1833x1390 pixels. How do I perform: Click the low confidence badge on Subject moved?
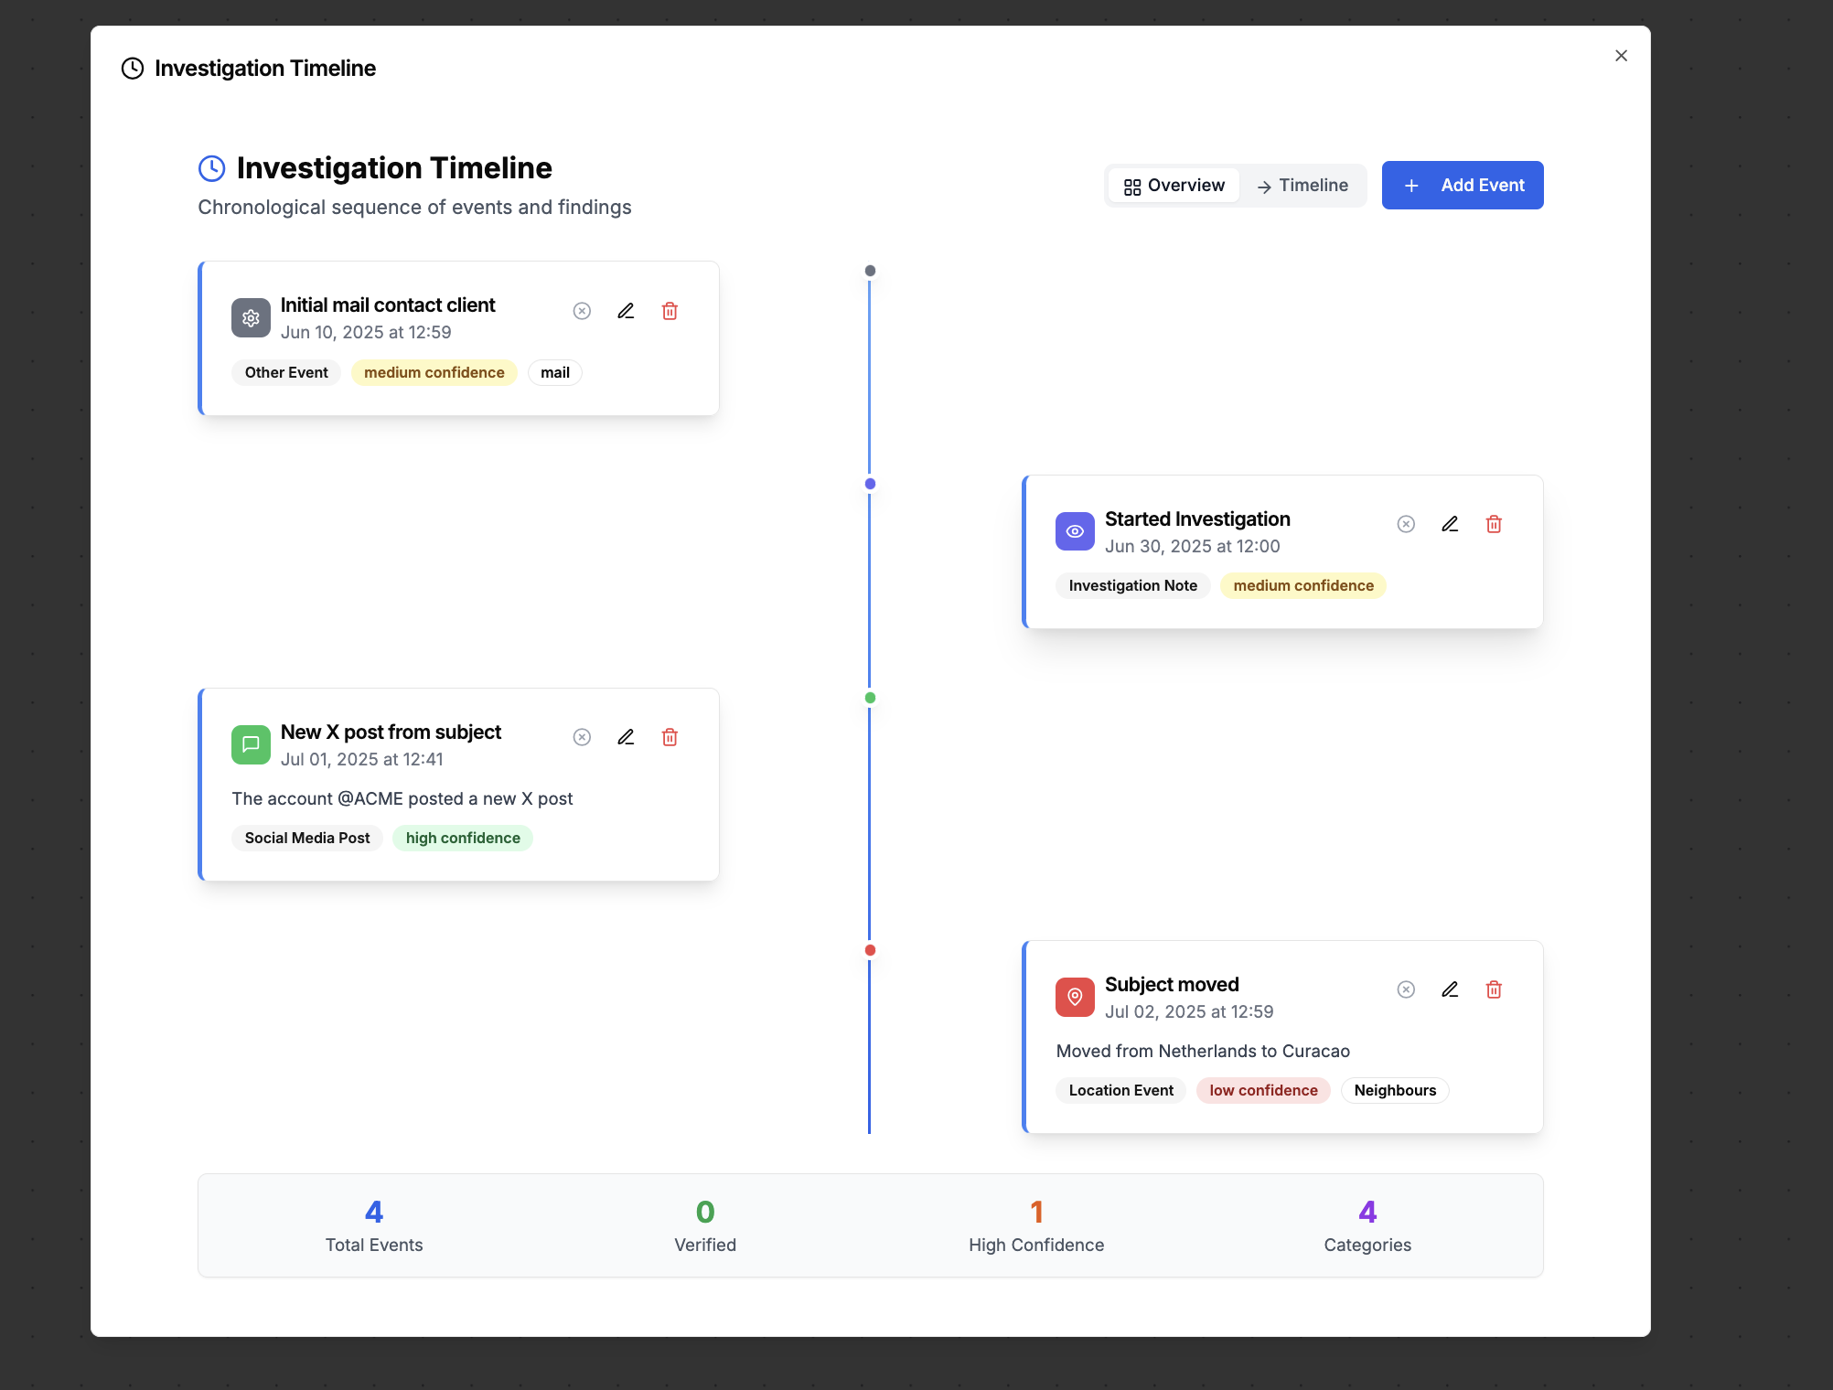point(1262,1090)
